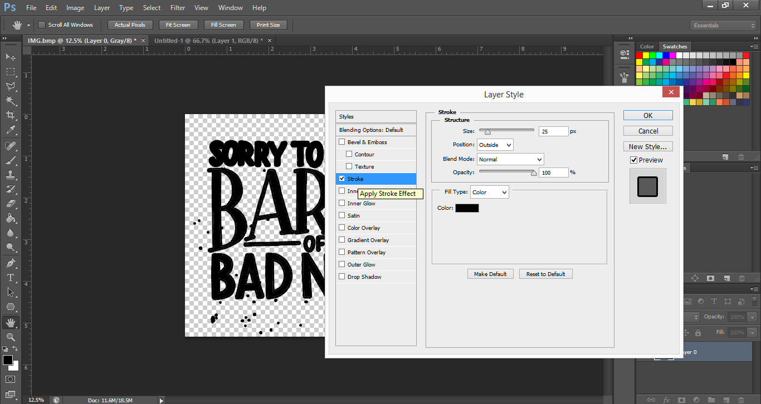The image size is (761, 404).
Task: Open the stroke Position dropdown
Action: (x=495, y=145)
